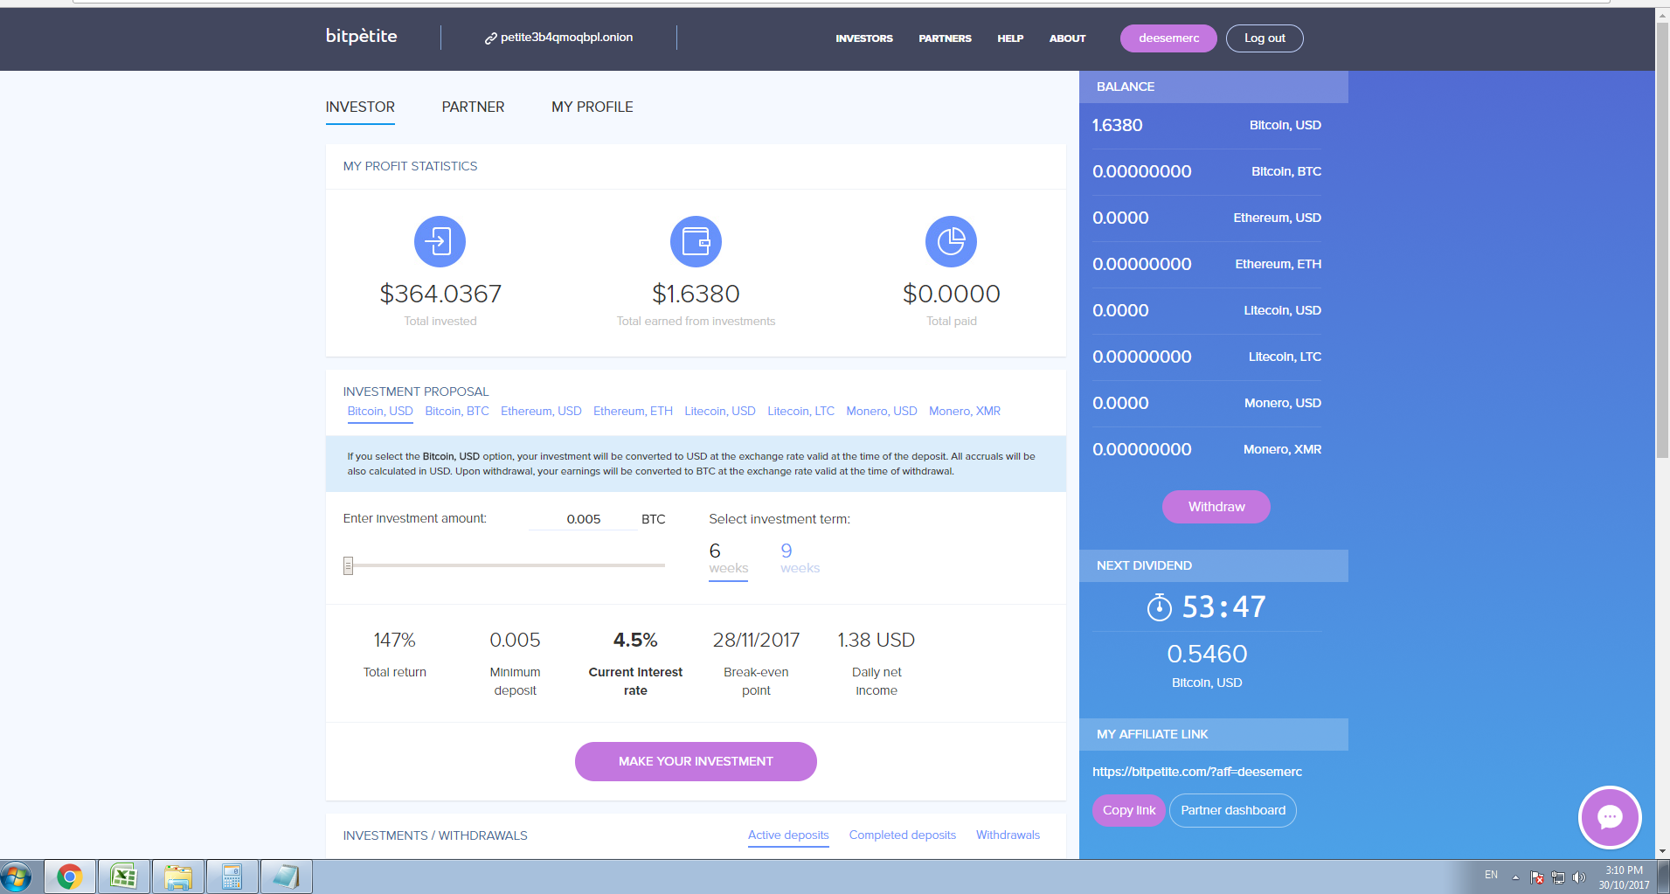Open the live chat bubble

(1610, 817)
